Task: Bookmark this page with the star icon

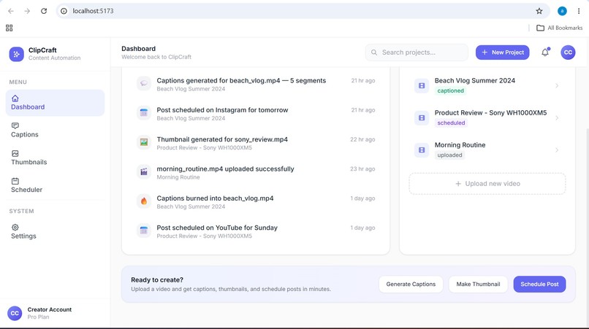Action: [539, 11]
